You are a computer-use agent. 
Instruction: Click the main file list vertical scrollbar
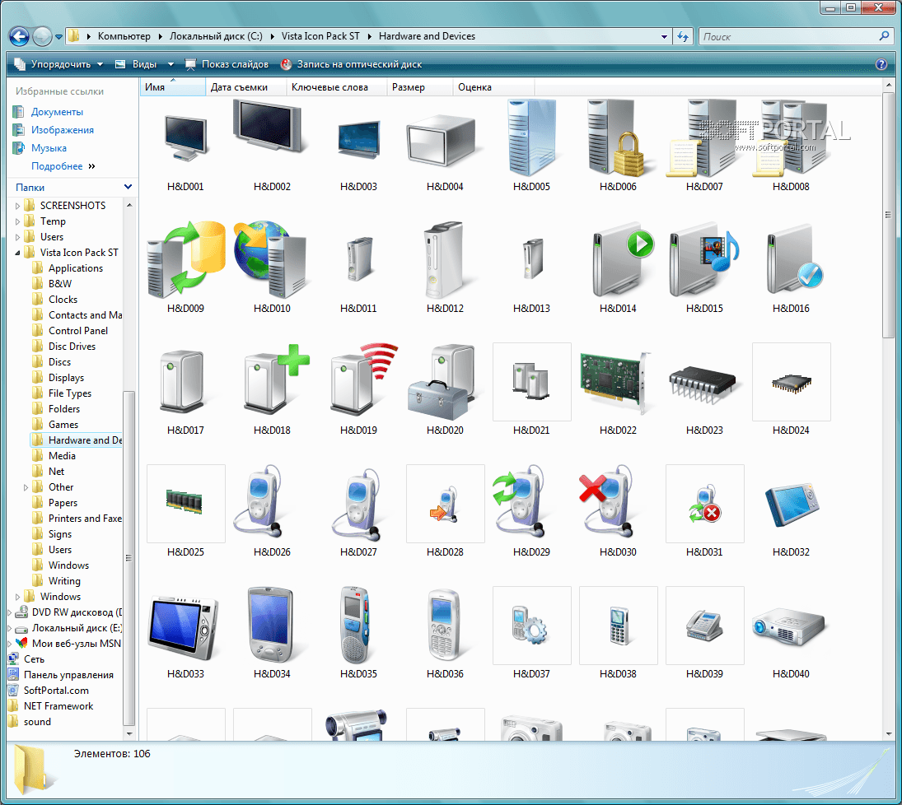click(x=889, y=215)
